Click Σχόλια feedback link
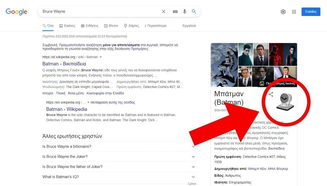The height and width of the screenshot is (186, 327). [x=192, y=184]
